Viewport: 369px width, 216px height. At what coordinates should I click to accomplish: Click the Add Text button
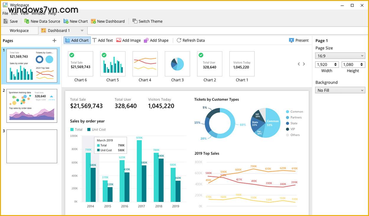pyautogui.click(x=102, y=40)
